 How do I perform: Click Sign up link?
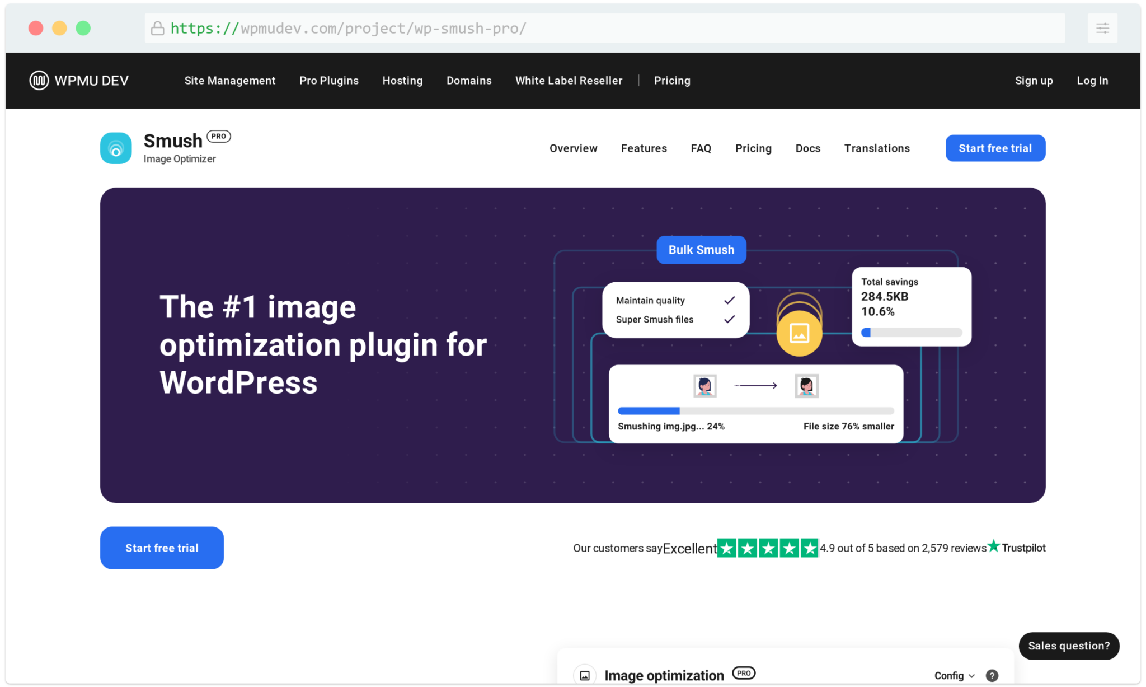click(1034, 81)
